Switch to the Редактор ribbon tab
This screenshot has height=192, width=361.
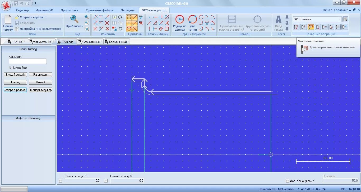coord(22,10)
